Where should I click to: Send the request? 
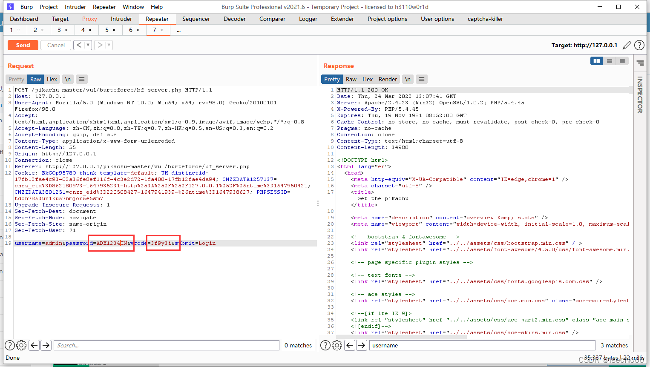tap(23, 45)
